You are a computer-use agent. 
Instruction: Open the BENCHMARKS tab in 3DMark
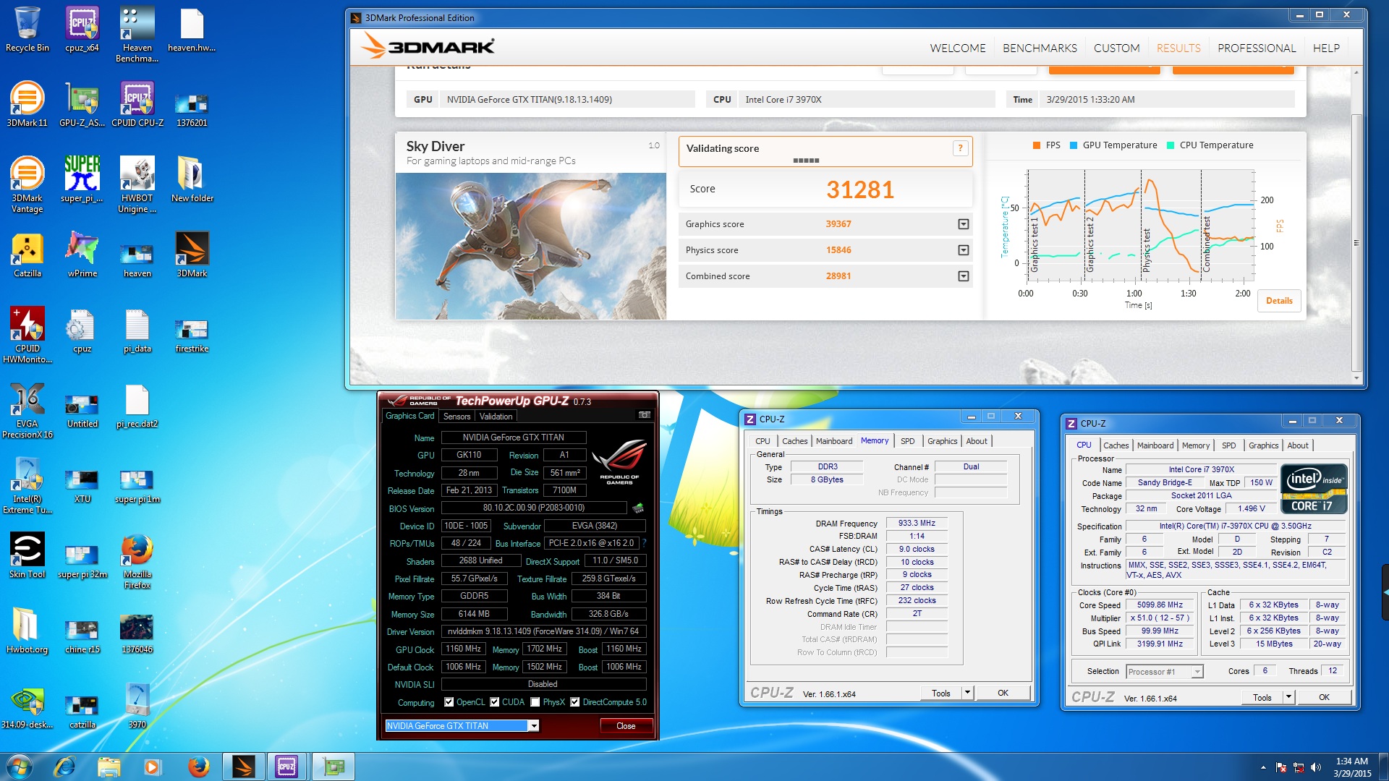pos(1040,48)
